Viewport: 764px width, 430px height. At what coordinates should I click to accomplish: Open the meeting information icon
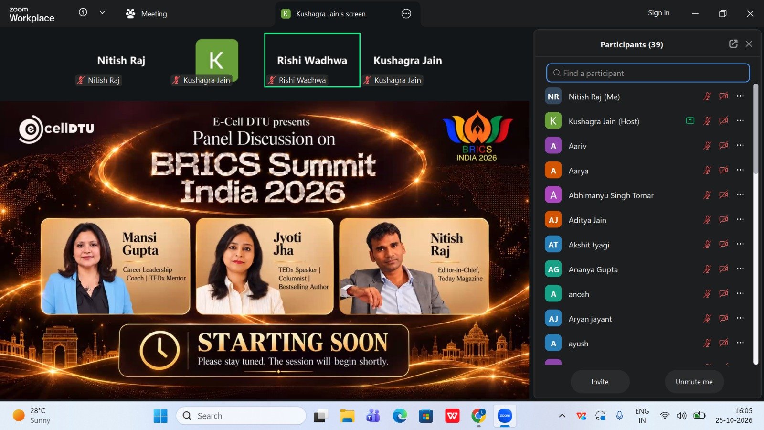click(x=83, y=12)
